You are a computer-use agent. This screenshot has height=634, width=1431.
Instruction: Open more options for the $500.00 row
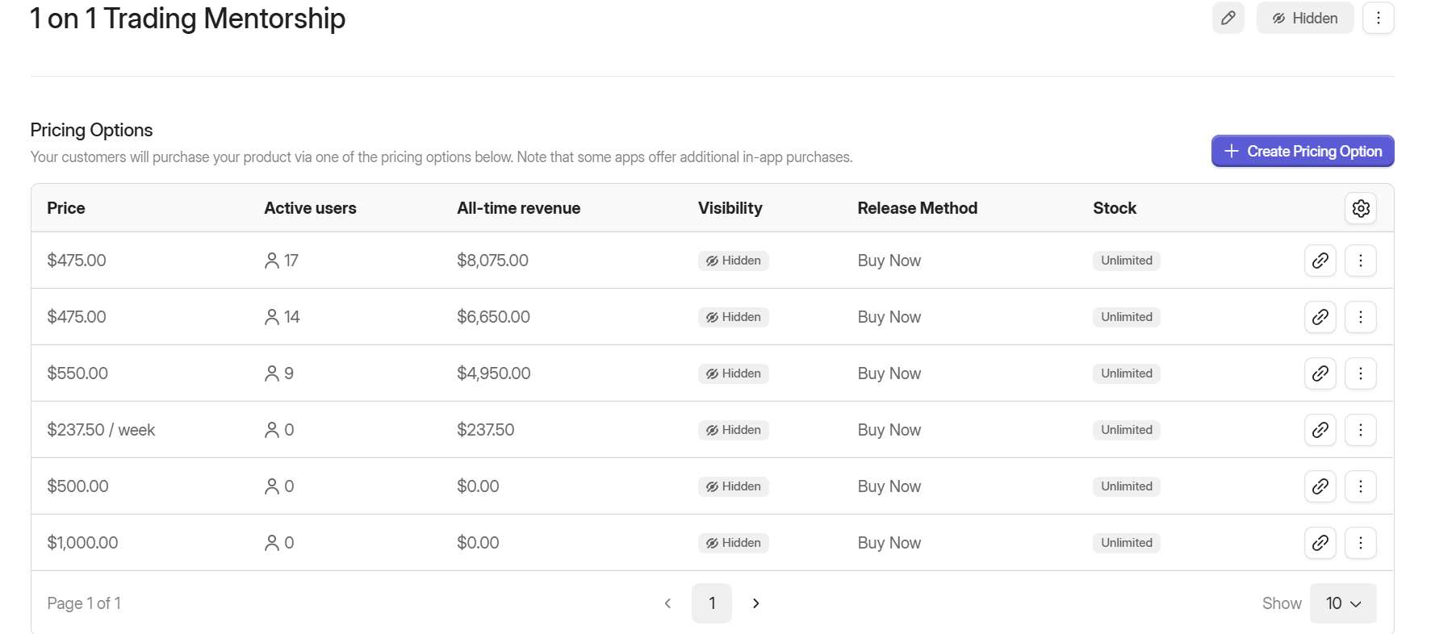[x=1360, y=486]
